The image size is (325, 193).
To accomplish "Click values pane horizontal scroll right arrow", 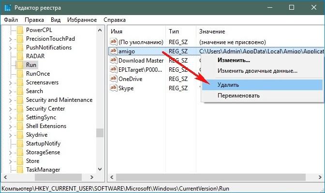I will [x=320, y=177].
